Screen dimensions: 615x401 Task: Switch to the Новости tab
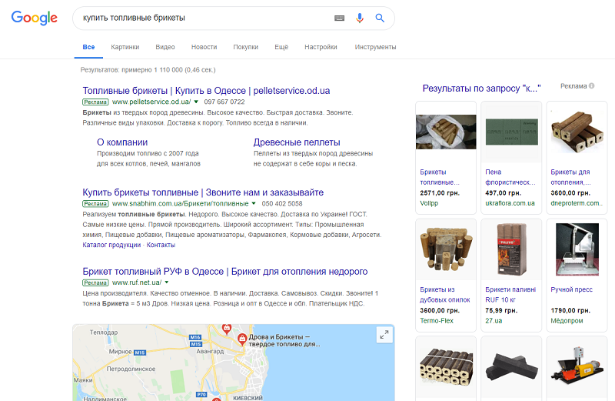coord(204,47)
